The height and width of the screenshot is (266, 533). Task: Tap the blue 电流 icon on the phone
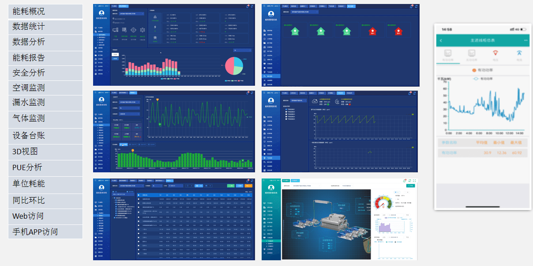(x=519, y=53)
